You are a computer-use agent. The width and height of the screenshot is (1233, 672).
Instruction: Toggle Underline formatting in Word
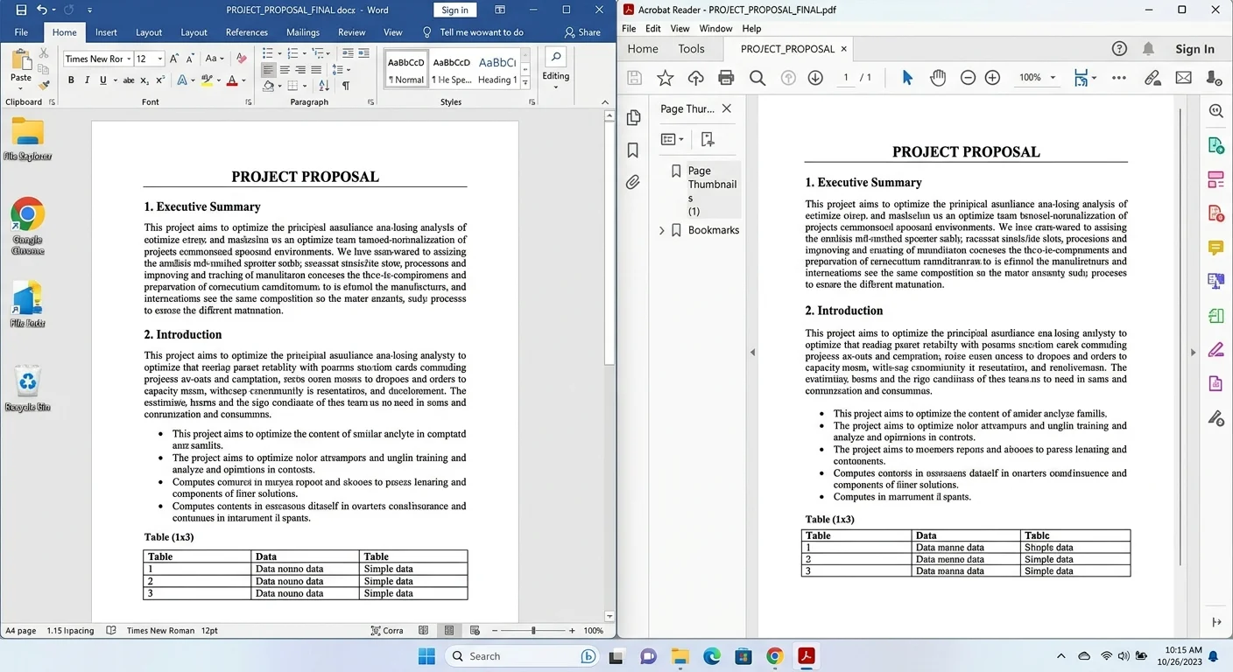pos(102,80)
